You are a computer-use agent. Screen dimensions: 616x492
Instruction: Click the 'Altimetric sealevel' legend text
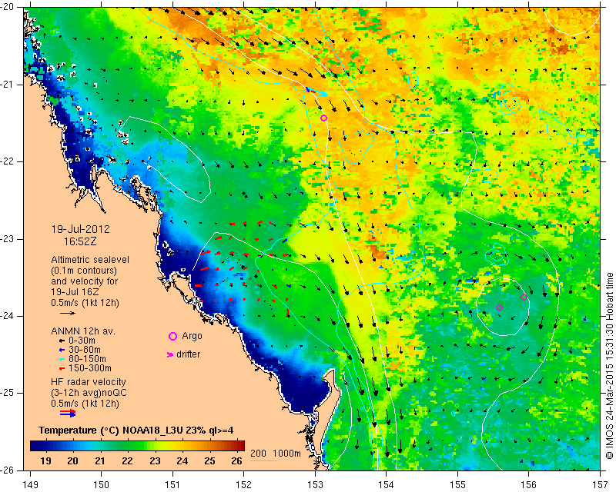point(90,260)
